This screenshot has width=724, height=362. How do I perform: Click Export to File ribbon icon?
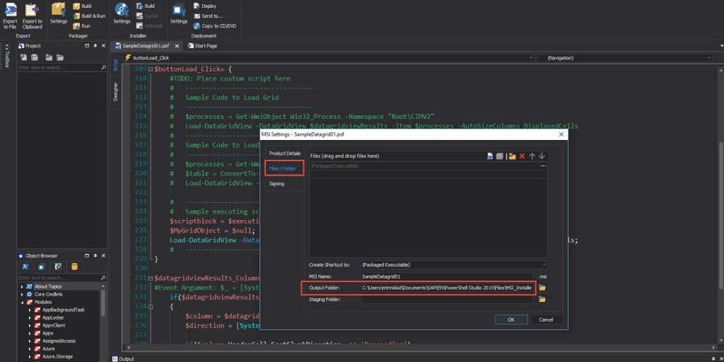[x=10, y=16]
